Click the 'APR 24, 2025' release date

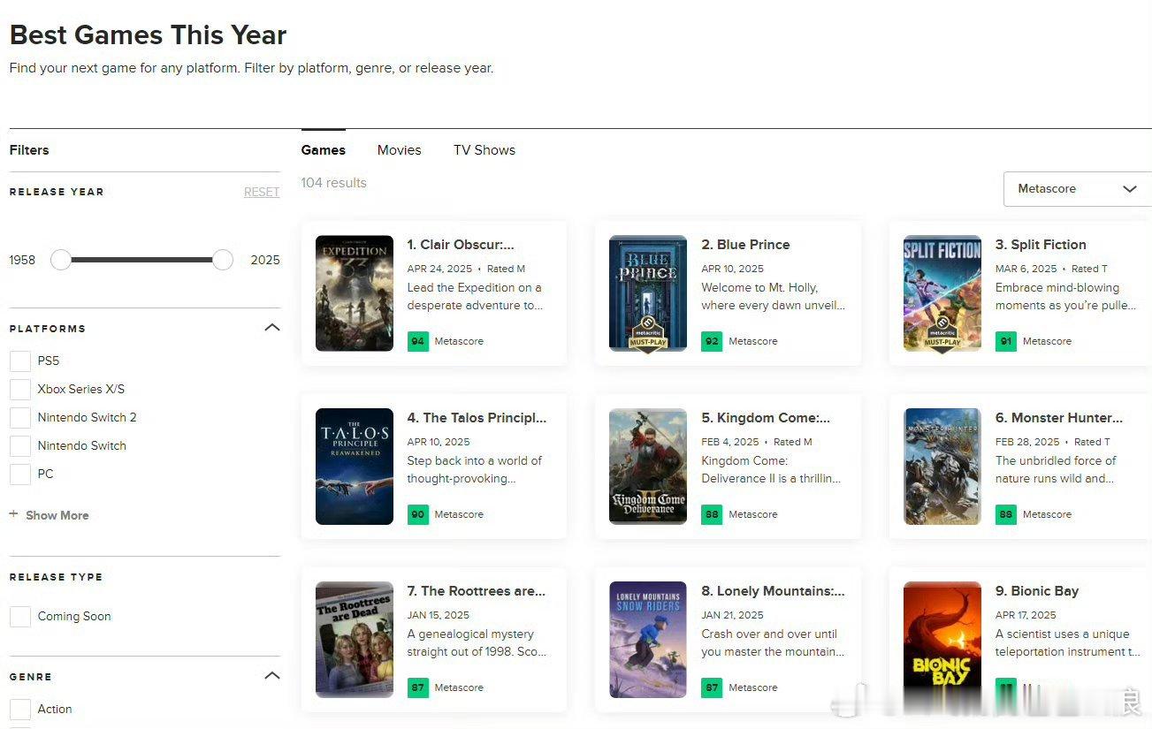439,269
